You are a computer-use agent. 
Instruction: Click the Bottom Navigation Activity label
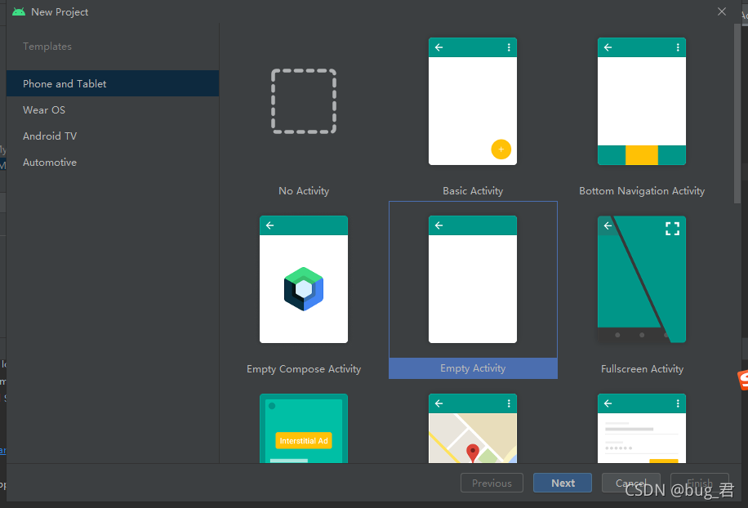tap(642, 191)
